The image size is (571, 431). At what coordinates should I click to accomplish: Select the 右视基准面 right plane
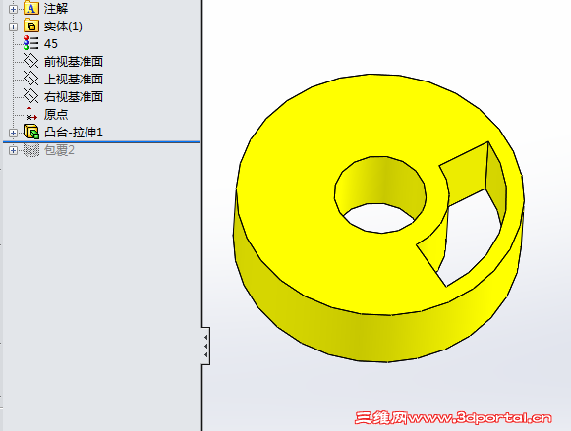(x=74, y=96)
